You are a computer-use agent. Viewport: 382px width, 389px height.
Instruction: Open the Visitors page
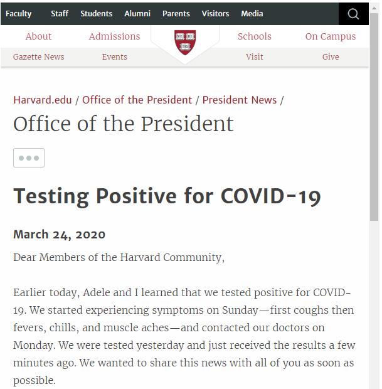tap(215, 13)
